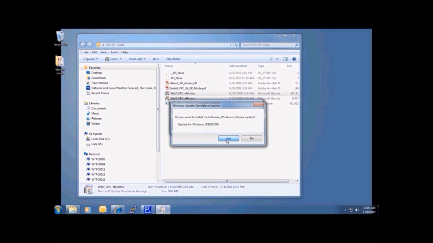Select Recent Places in navigation pane

click(x=100, y=93)
